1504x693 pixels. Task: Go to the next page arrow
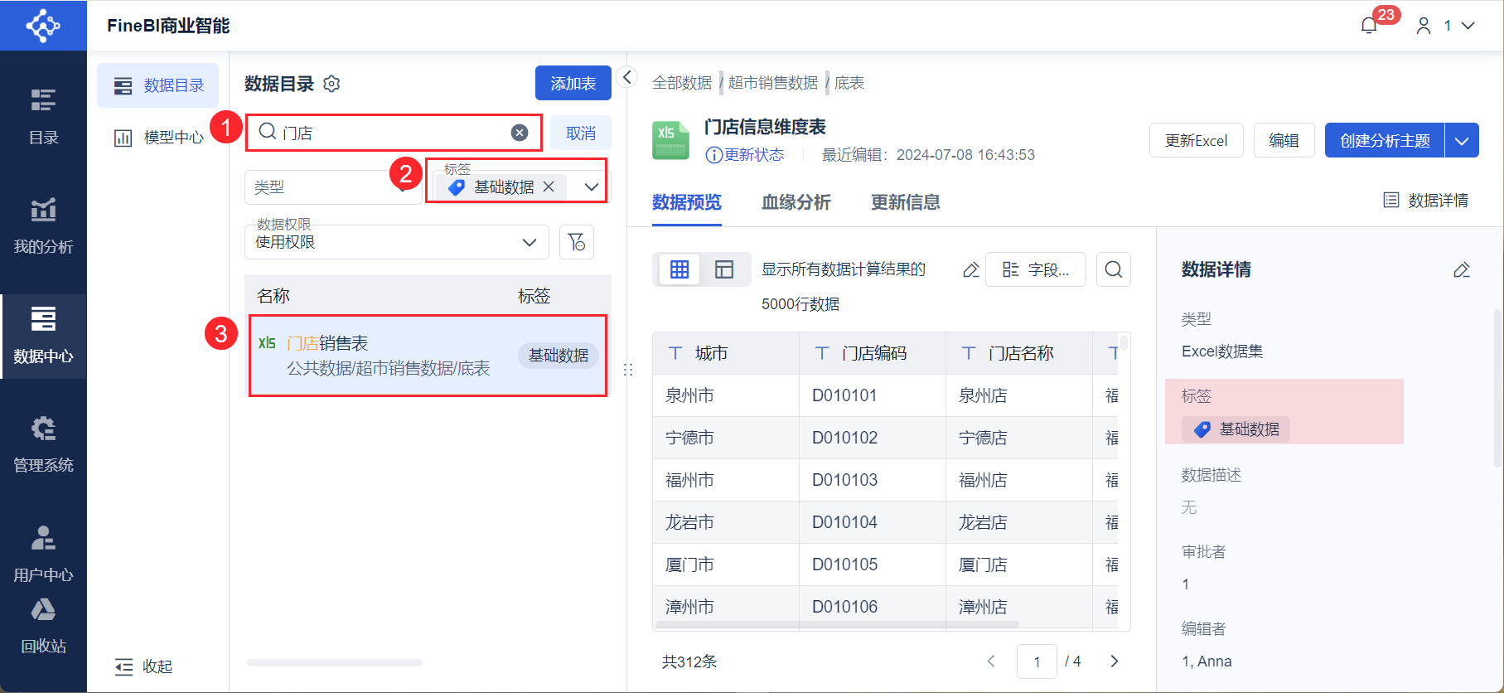coord(1115,661)
